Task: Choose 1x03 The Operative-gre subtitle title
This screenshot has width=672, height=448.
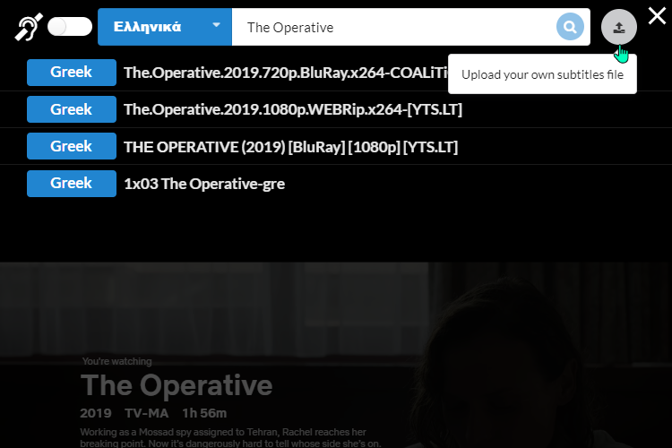Action: point(204,184)
